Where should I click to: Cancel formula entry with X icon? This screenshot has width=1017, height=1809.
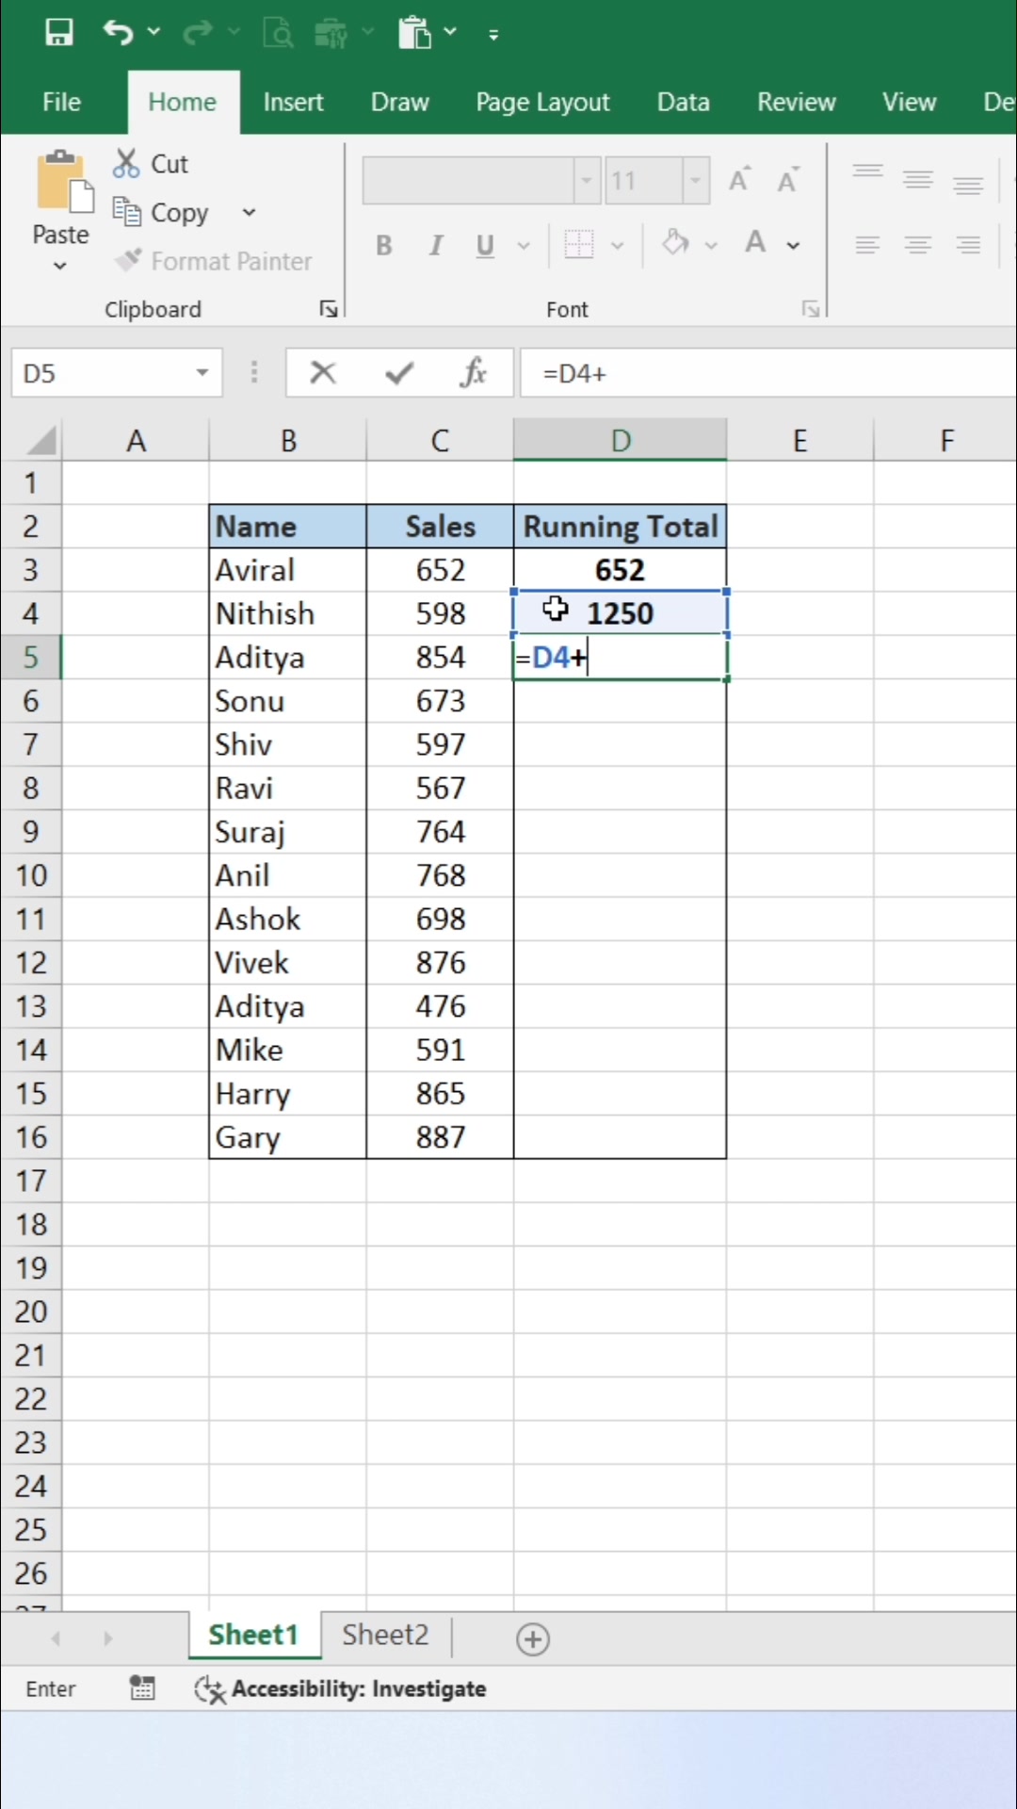pyautogui.click(x=323, y=373)
